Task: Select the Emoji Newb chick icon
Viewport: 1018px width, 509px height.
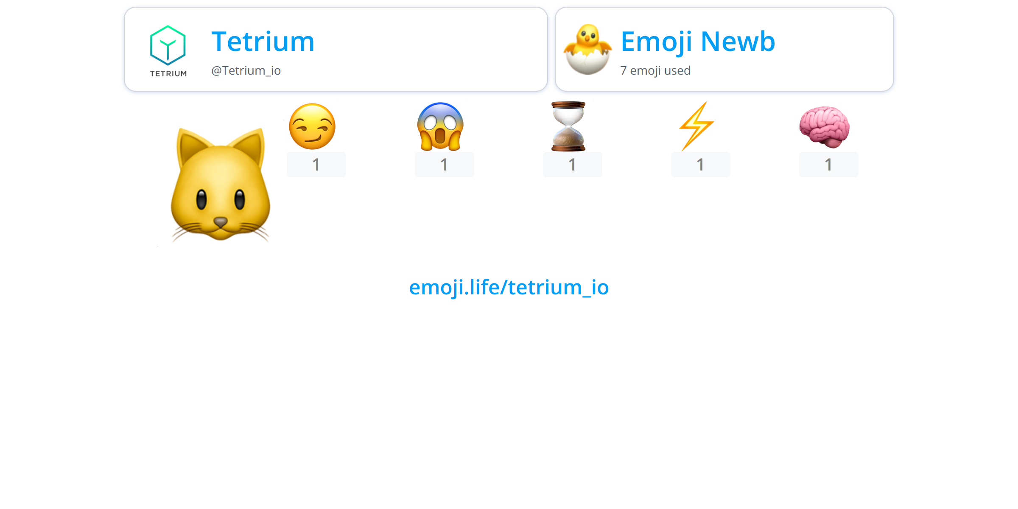Action: [589, 52]
